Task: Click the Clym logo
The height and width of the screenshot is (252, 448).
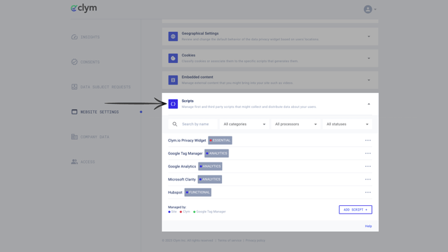Action: tap(84, 8)
